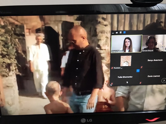Show next page of participants
Screen dimensions: 166x124
pos(164,81)
